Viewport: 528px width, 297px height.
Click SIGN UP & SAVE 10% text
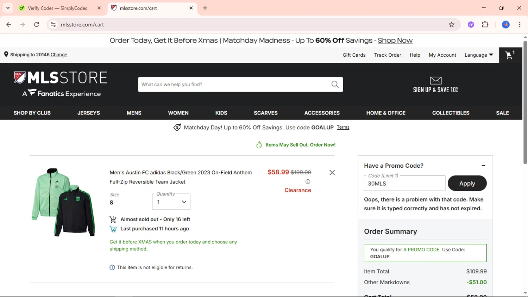coord(436,90)
